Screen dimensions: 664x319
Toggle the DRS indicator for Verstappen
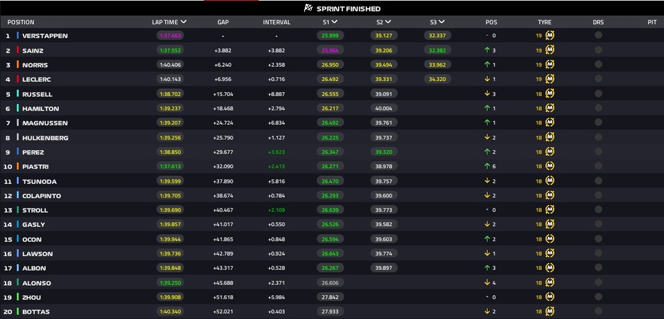pyautogui.click(x=598, y=36)
